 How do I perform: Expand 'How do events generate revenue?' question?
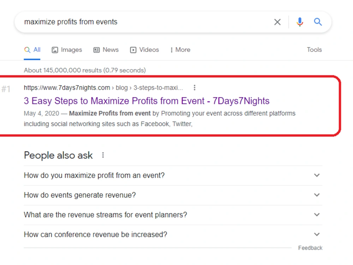(x=173, y=195)
